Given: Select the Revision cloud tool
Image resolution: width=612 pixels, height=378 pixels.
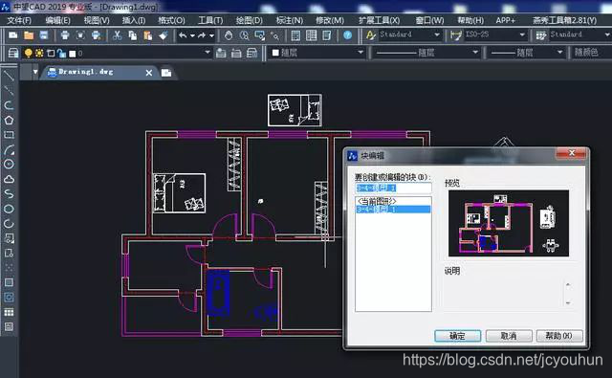Looking at the screenshot, I should point(9,179).
